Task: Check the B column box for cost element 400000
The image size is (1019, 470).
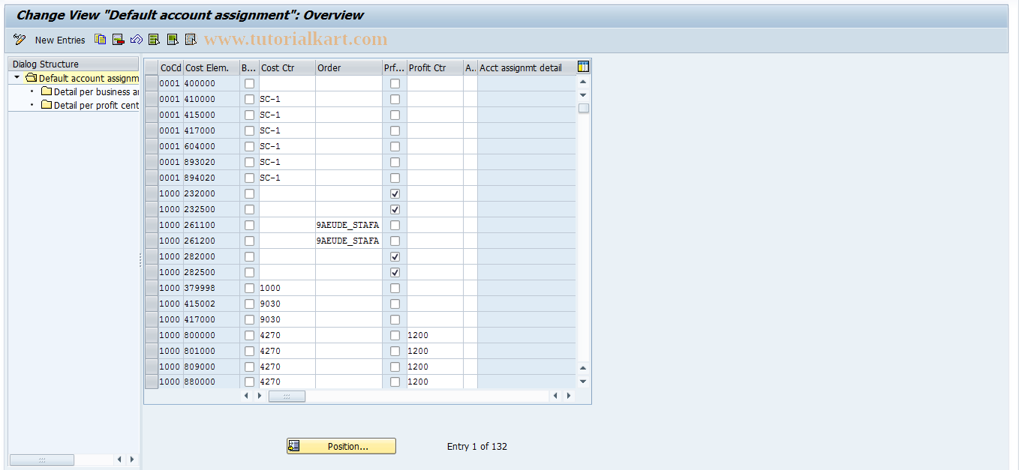Action: pos(249,83)
